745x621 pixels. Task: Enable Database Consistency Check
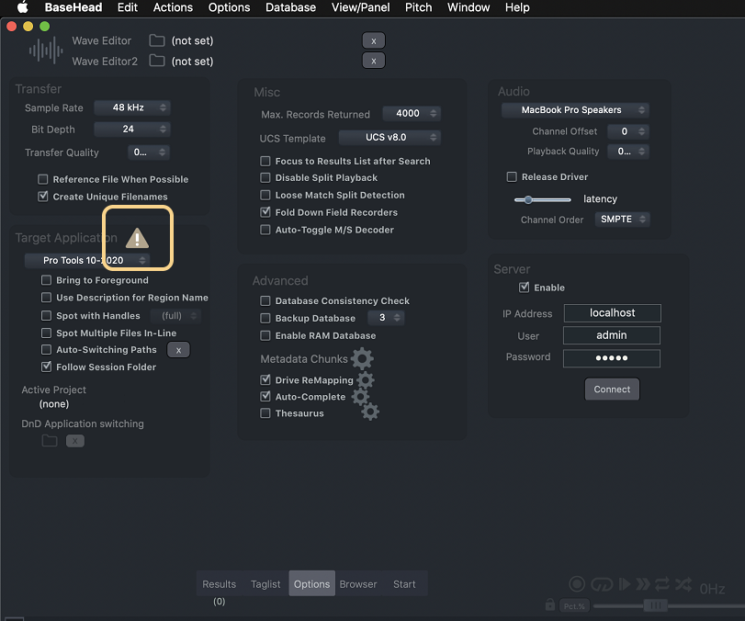coord(265,300)
